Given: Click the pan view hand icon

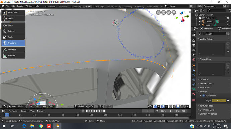Looking at the screenshot, I should click(x=169, y=12).
